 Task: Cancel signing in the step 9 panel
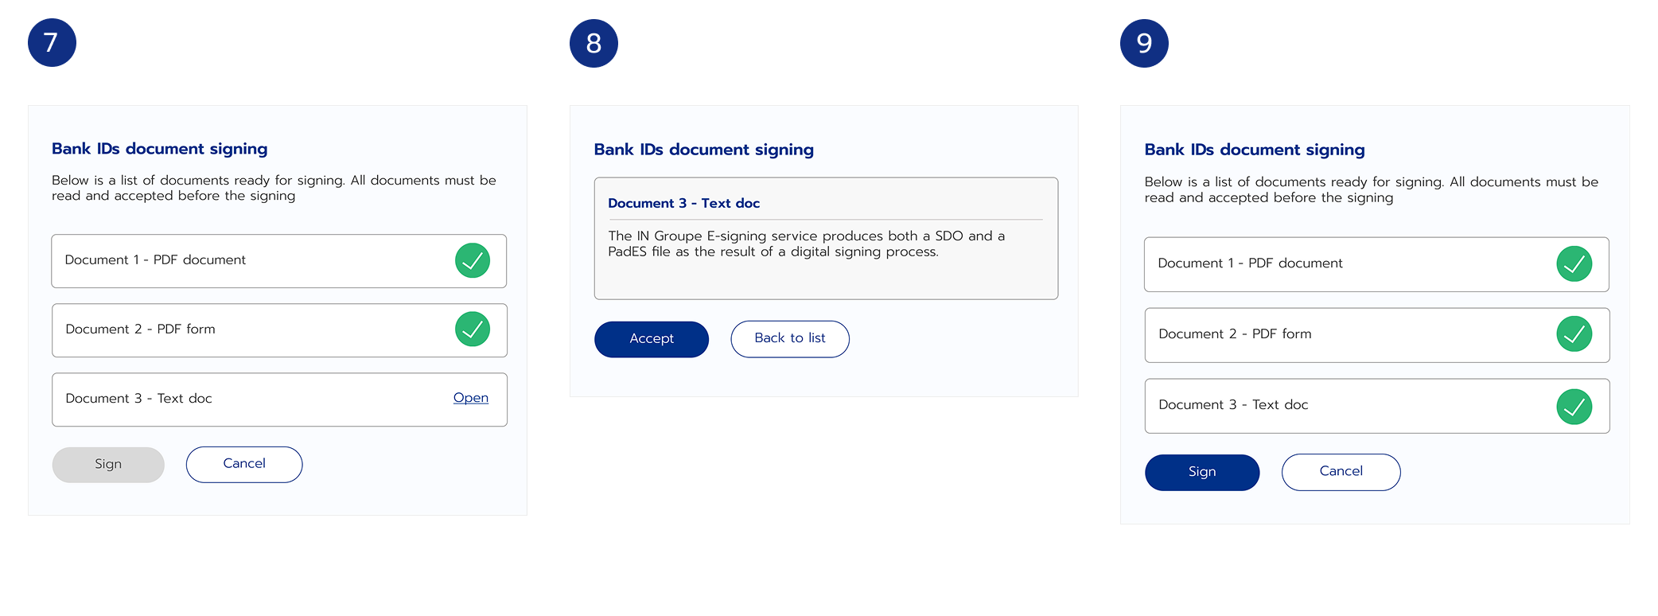[x=1341, y=472]
